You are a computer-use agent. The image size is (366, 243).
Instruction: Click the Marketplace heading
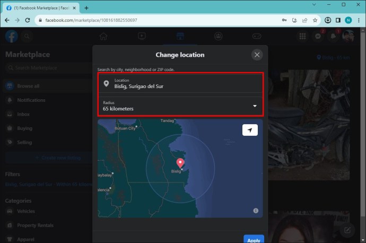tap(28, 55)
